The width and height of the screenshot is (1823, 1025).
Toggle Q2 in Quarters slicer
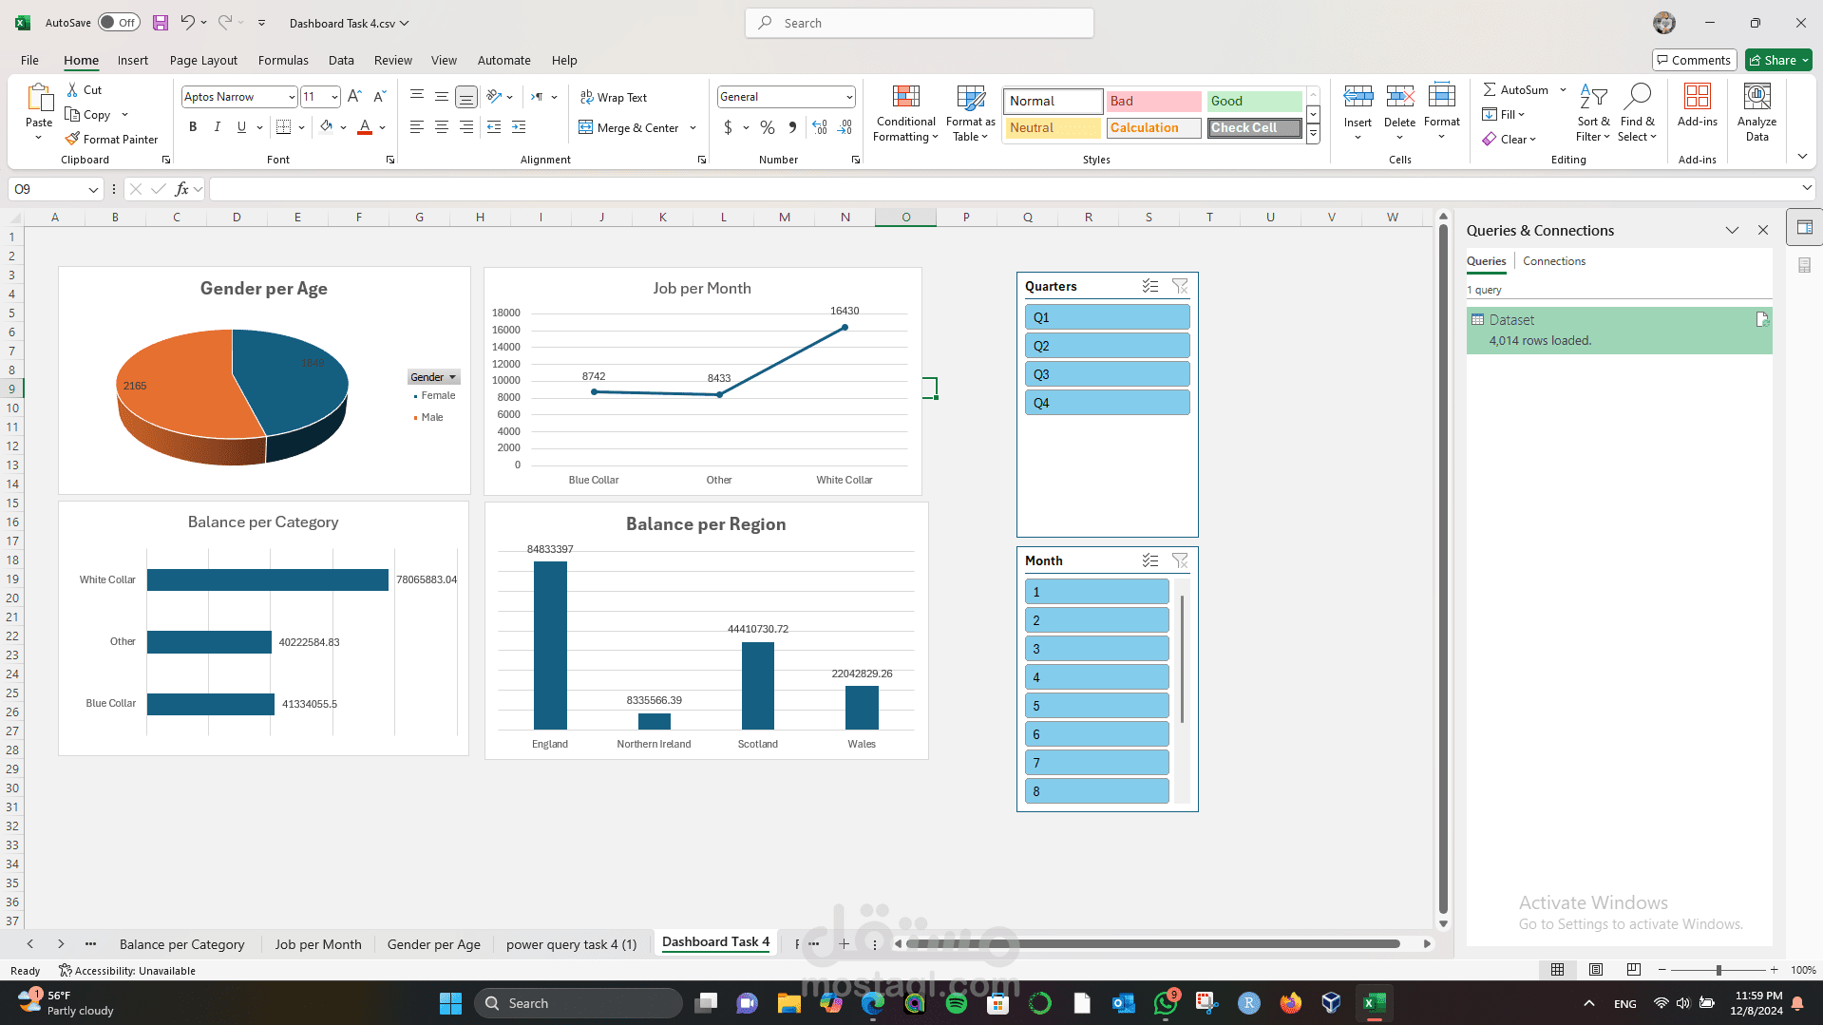[x=1108, y=346]
